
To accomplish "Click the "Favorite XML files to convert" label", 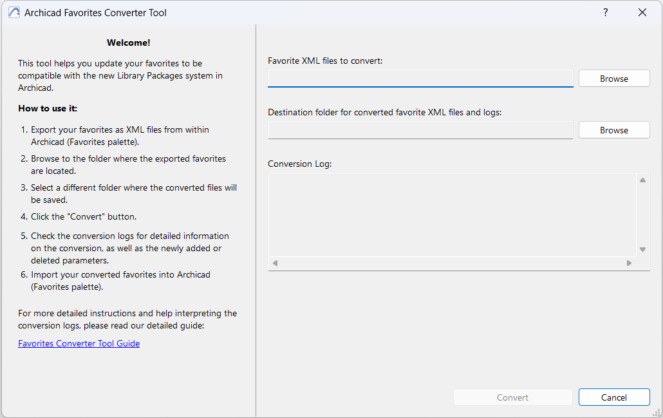I will [x=325, y=61].
